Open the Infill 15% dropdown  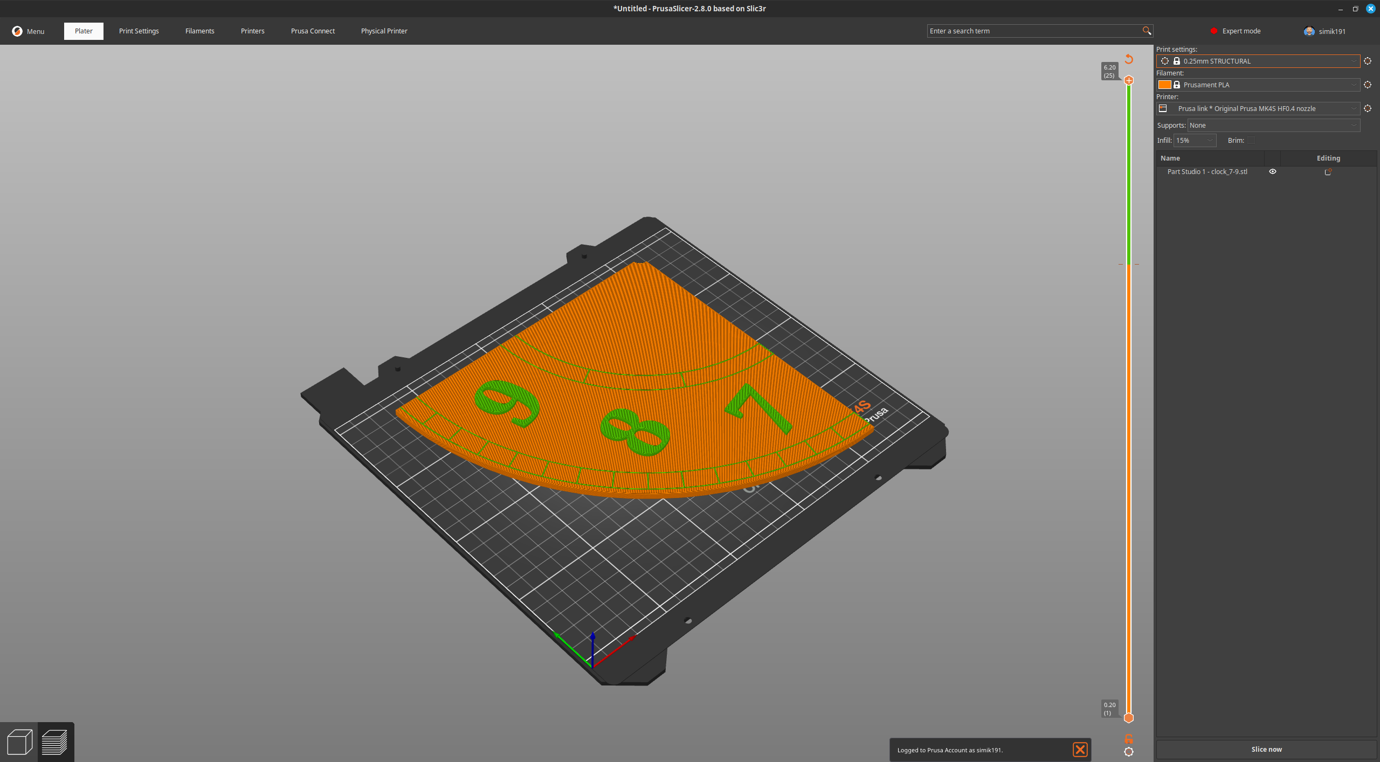click(x=1195, y=140)
